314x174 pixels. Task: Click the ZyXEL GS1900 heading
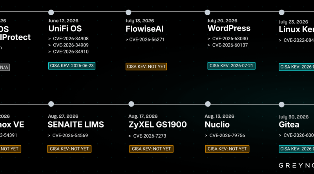point(158,124)
